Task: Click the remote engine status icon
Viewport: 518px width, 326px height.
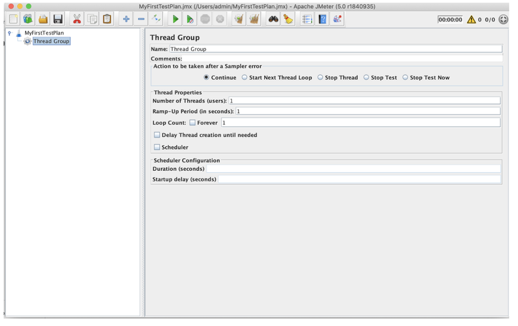Action: (x=503, y=19)
